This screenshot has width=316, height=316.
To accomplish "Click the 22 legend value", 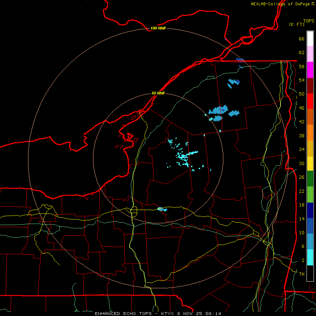I will click(x=302, y=191).
